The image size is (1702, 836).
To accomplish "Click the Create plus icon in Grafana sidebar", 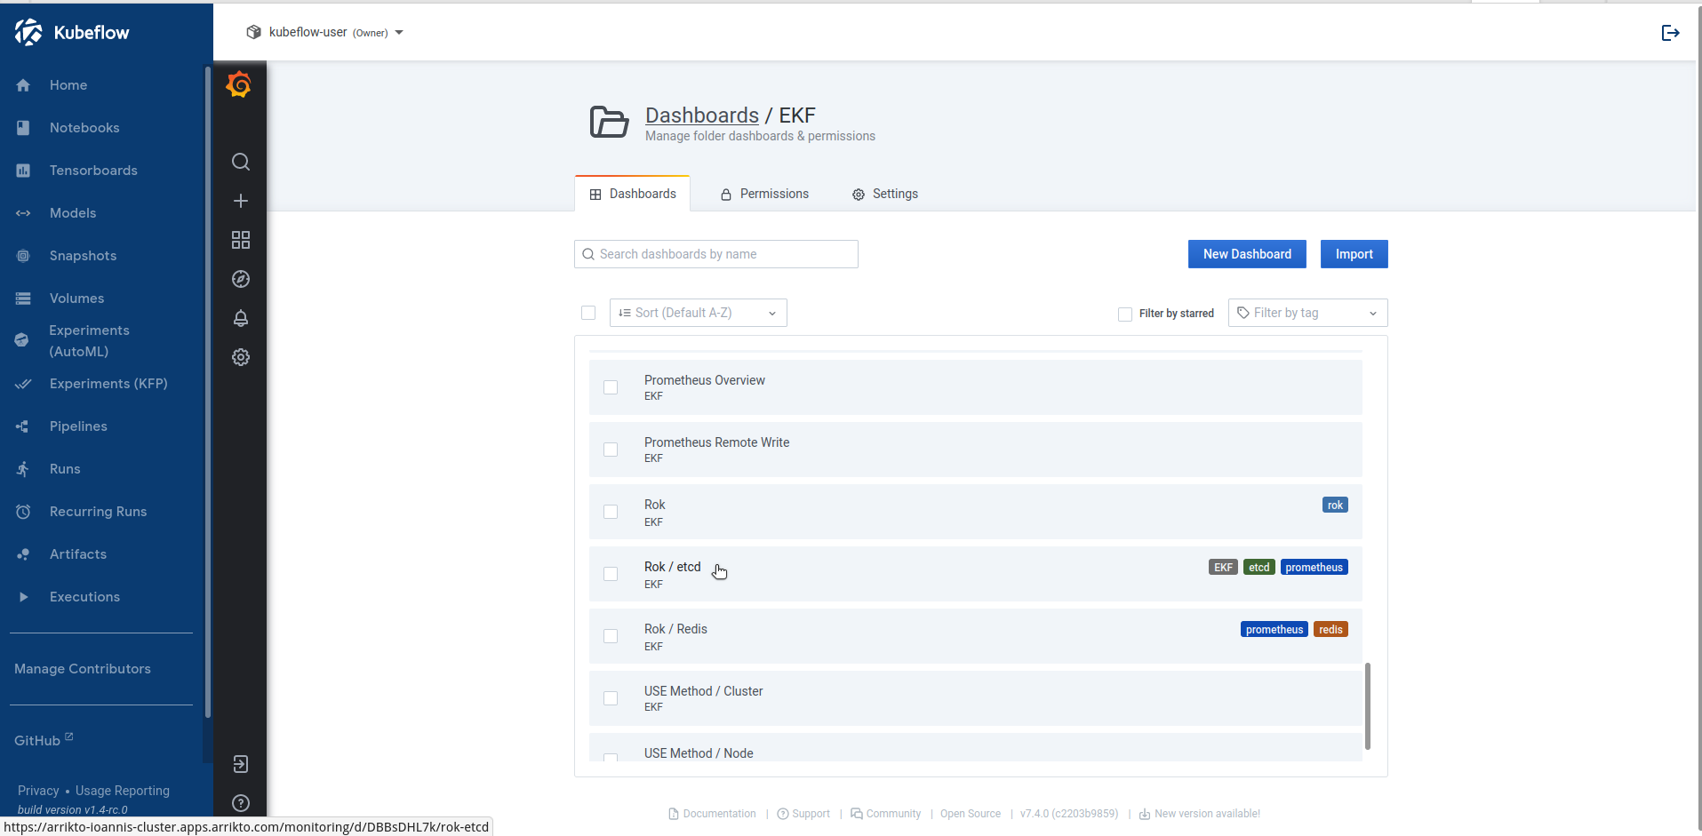I will coord(241,201).
